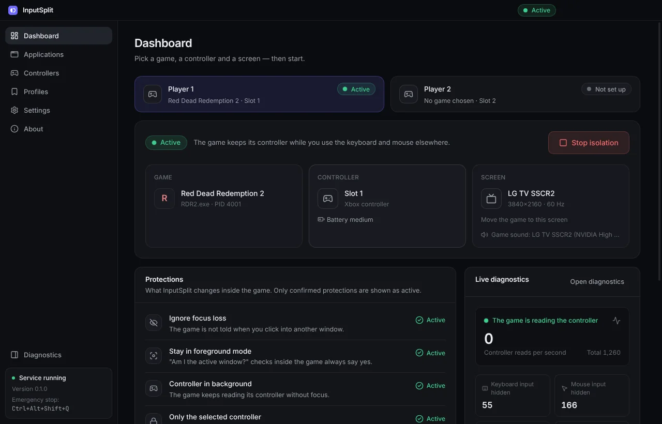Click the mouse cursor icon beside Mouse input hidden
662x424 pixels.
tap(564, 388)
